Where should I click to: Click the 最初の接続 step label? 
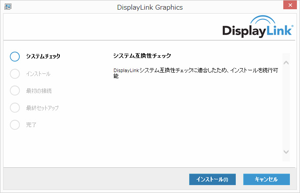39,91
